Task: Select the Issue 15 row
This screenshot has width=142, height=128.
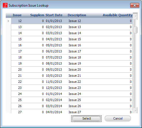Action: (x=72, y=39)
